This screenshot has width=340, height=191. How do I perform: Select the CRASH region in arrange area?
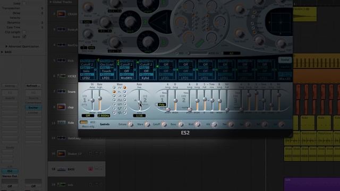point(304,14)
